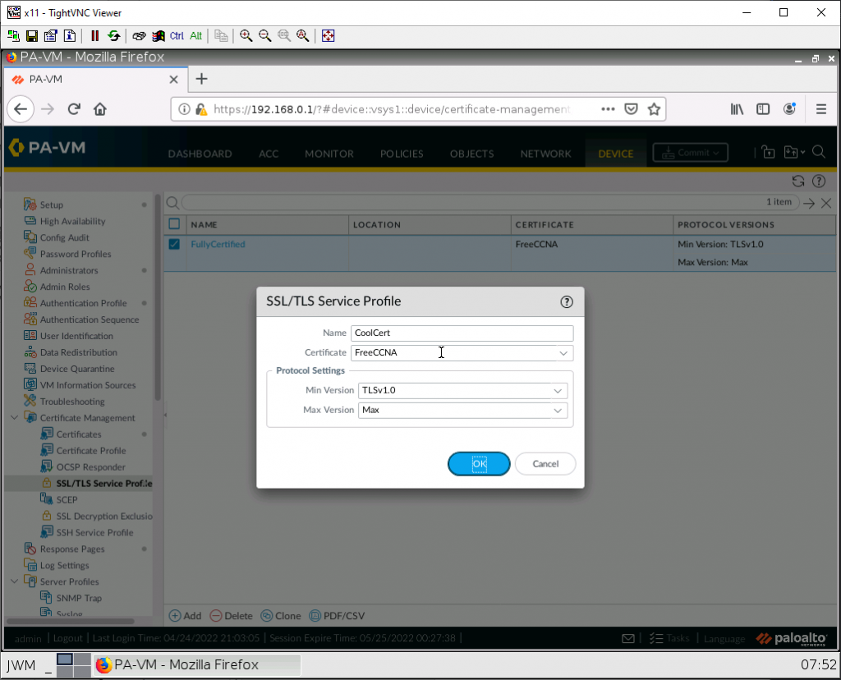841x680 pixels.
Task: Toggle the select-all checkbox in table header
Action: click(174, 224)
